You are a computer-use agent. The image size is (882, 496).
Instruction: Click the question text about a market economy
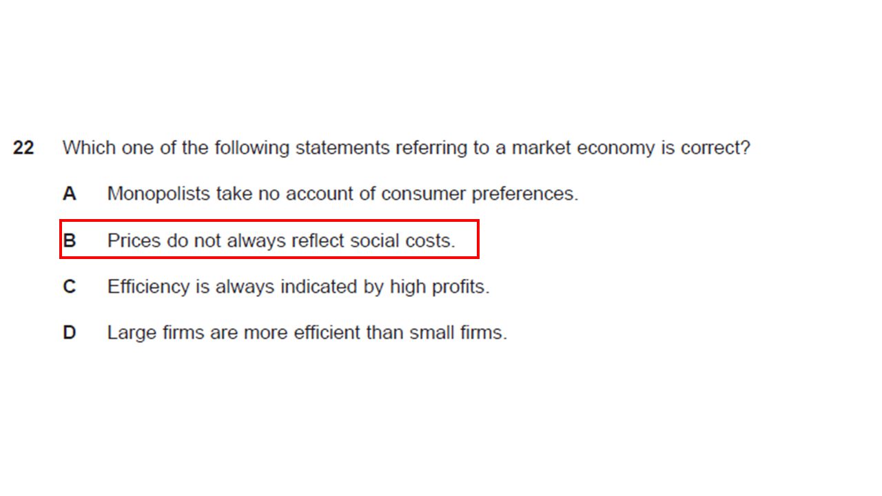pyautogui.click(x=407, y=148)
